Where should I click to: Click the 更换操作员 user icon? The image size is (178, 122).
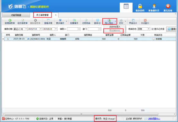tap(154, 6)
